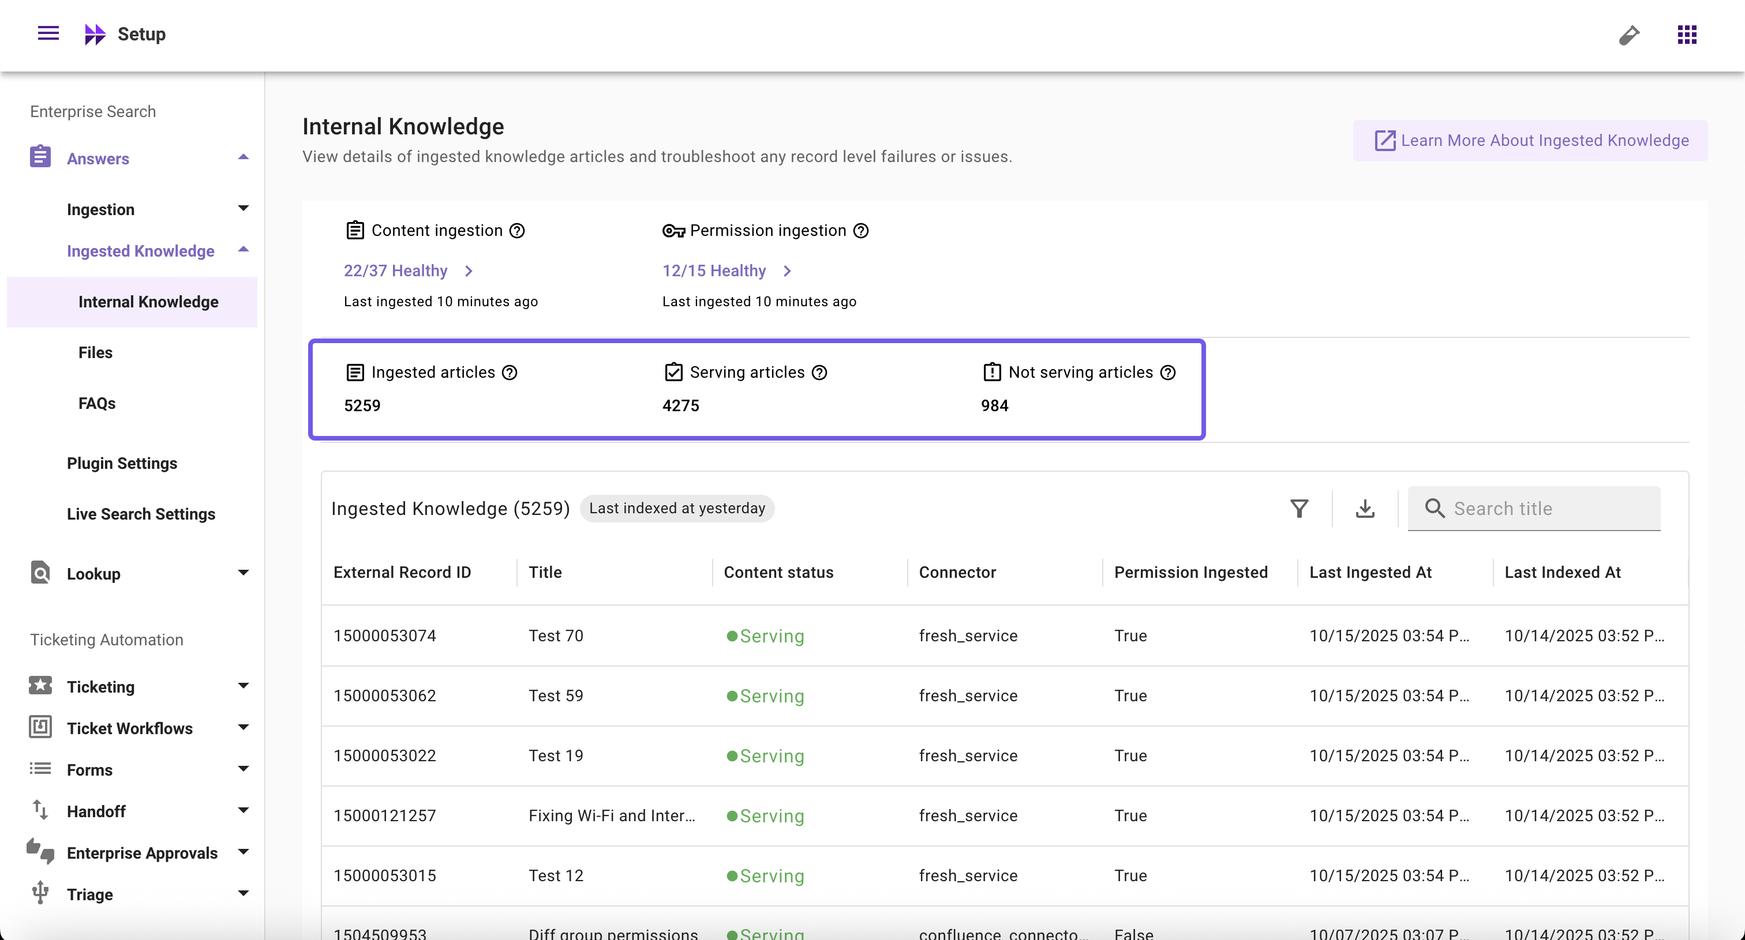The width and height of the screenshot is (1745, 940).
Task: Open the Files sidebar item
Action: click(96, 352)
